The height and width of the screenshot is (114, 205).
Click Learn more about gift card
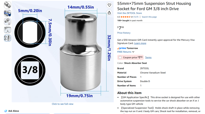tap(140, 43)
